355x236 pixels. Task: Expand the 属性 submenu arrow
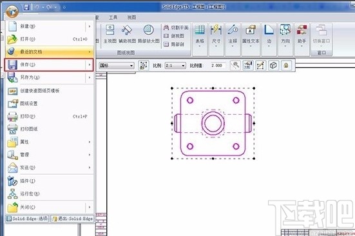tap(90, 142)
